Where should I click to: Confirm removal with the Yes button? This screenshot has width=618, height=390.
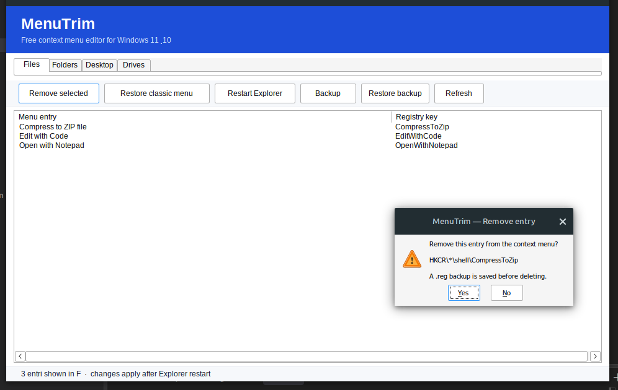[x=464, y=293]
